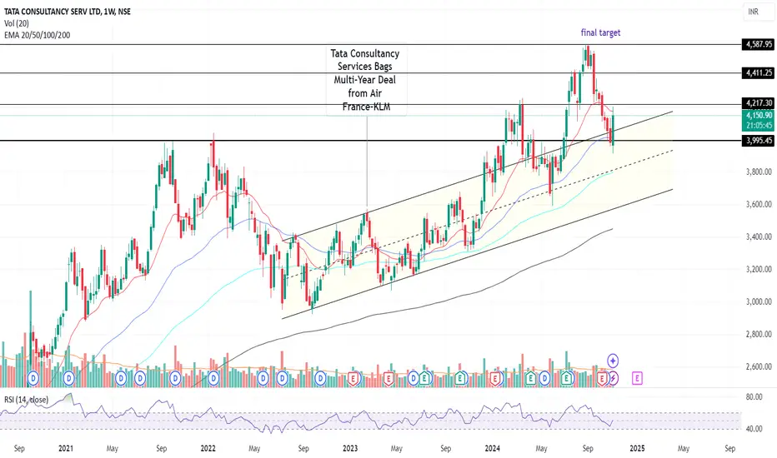Click the 3,000.00 price axis value
This screenshot has width=777, height=458.
point(759,301)
